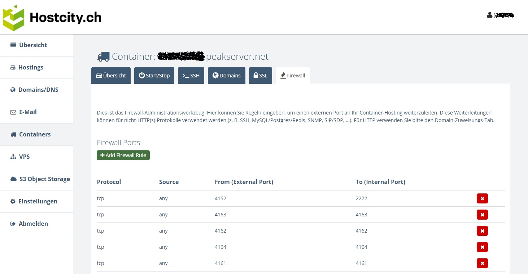
Task: Open the container Domains tab
Action: [x=226, y=76]
